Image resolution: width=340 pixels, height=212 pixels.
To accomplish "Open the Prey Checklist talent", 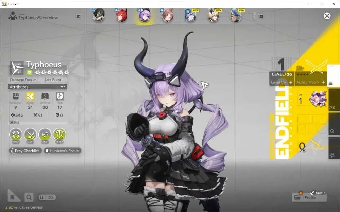I will 25,151.
